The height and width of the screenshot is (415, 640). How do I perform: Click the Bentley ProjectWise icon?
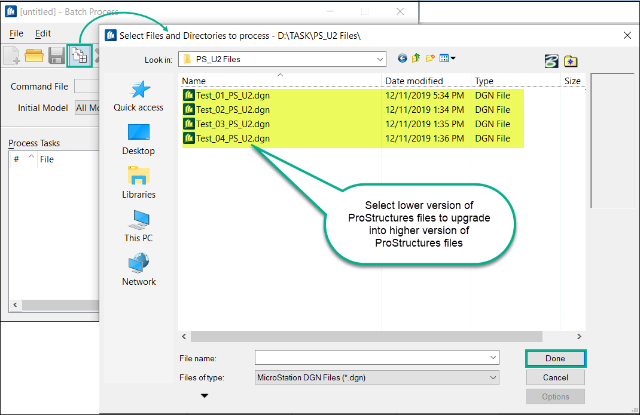[551, 61]
